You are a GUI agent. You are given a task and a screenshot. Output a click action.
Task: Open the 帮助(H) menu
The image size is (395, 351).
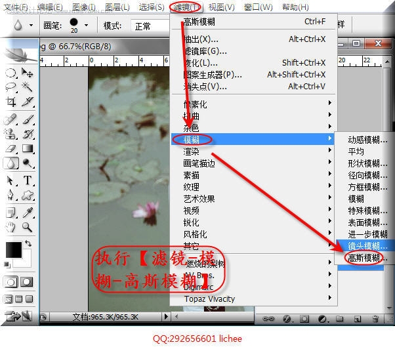click(295, 7)
